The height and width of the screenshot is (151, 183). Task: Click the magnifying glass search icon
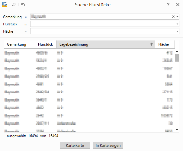[14, 5]
